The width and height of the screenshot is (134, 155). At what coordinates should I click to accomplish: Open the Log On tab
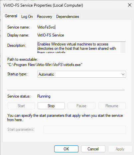[x=27, y=17]
